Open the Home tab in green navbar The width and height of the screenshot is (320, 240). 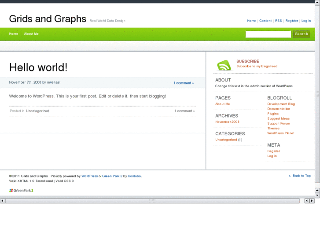click(14, 34)
